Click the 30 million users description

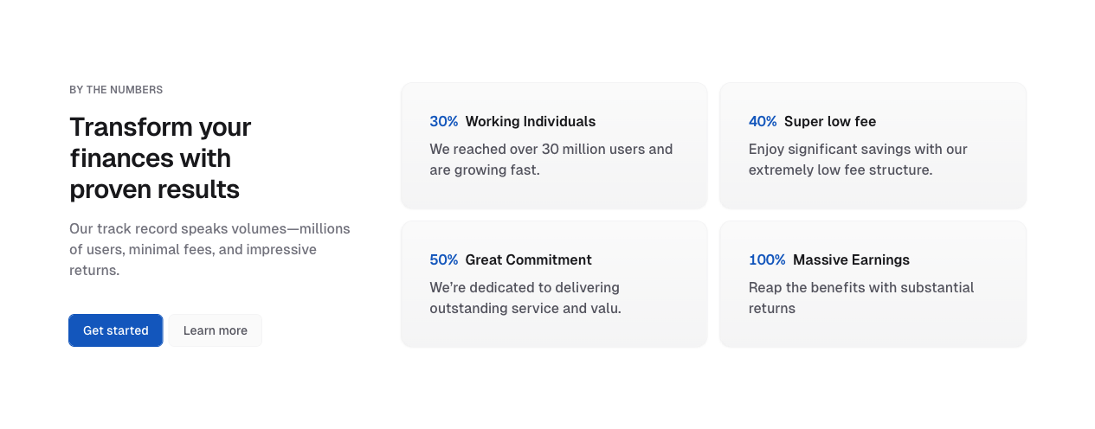[551, 159]
